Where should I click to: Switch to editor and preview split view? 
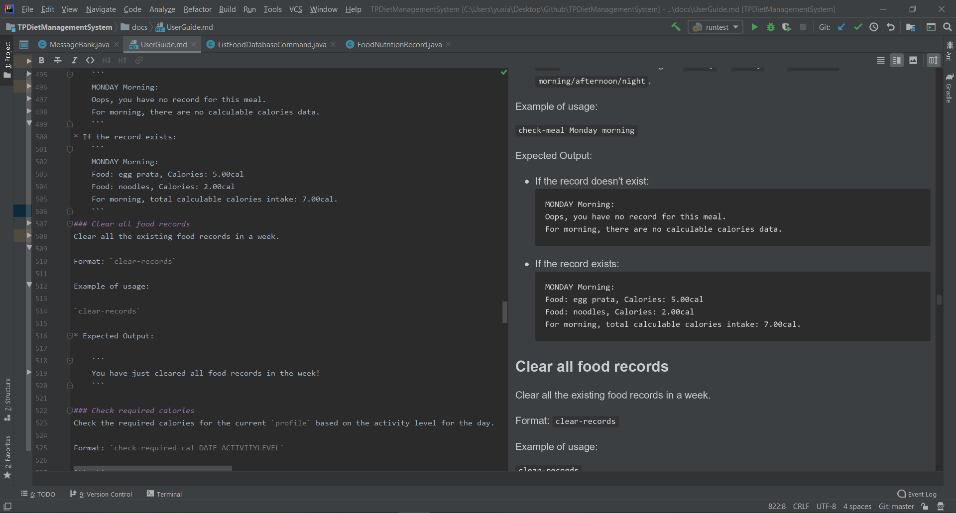[x=897, y=60]
